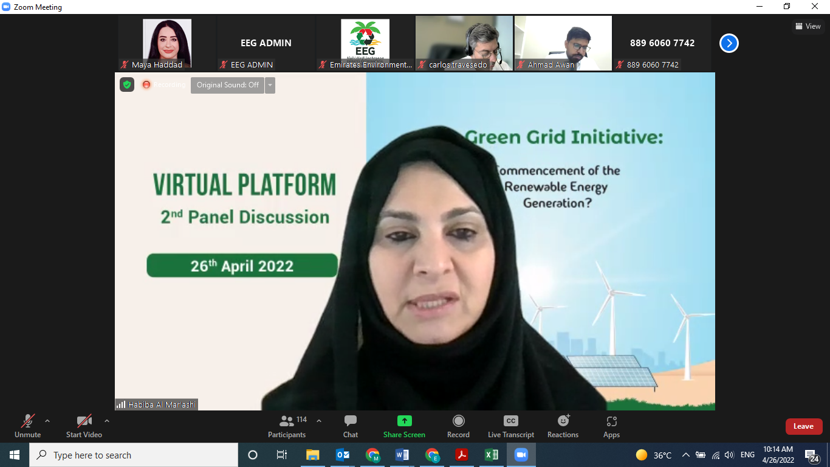Image resolution: width=830 pixels, height=467 pixels.
Task: Open the Reactions menu
Action: (x=563, y=426)
